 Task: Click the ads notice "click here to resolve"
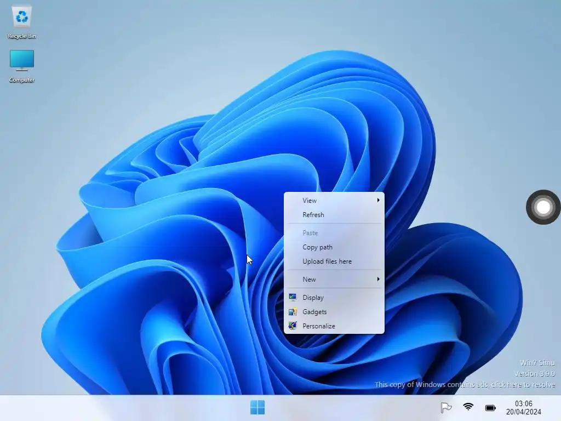pyautogui.click(x=523, y=384)
